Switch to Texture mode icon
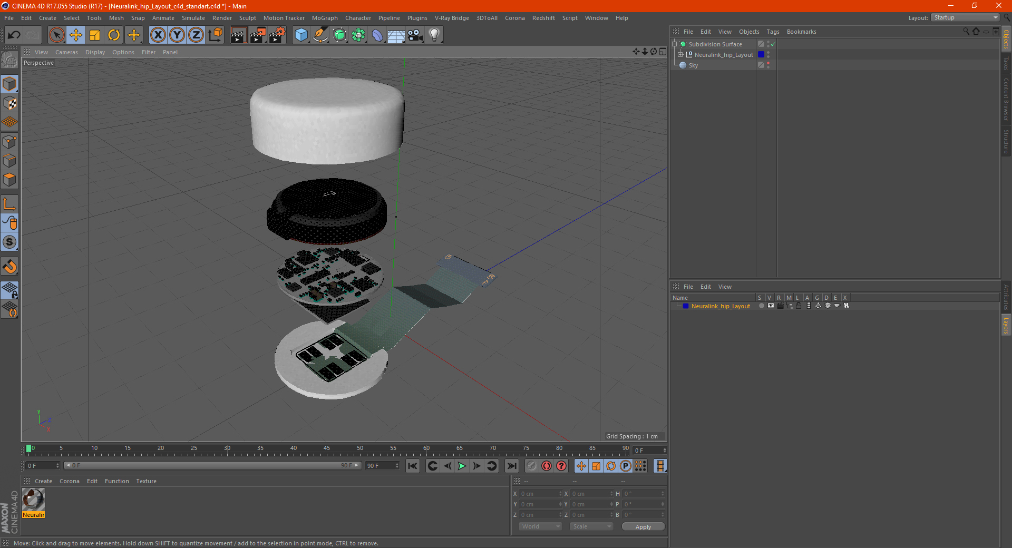This screenshot has width=1012, height=548. click(x=9, y=103)
